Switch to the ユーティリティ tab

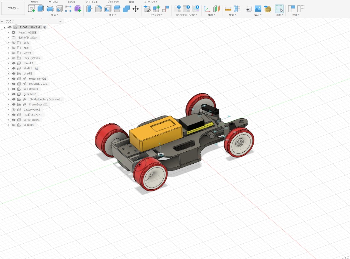[x=150, y=2]
